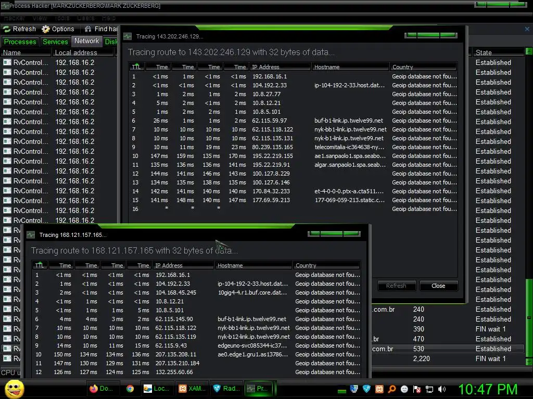
Task: Select the Network tab
Action: coord(87,41)
